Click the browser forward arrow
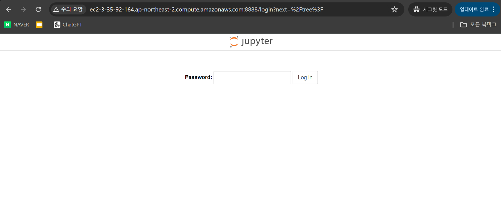The width and height of the screenshot is (501, 211). click(x=23, y=10)
